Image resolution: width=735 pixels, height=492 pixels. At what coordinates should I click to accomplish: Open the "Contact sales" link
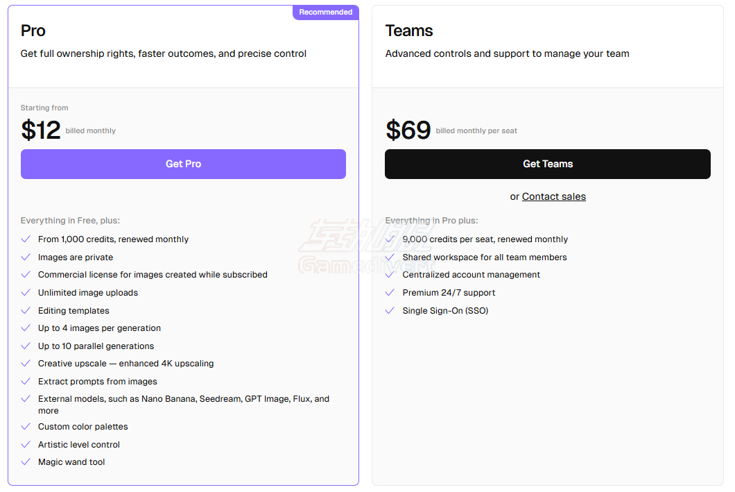[553, 196]
